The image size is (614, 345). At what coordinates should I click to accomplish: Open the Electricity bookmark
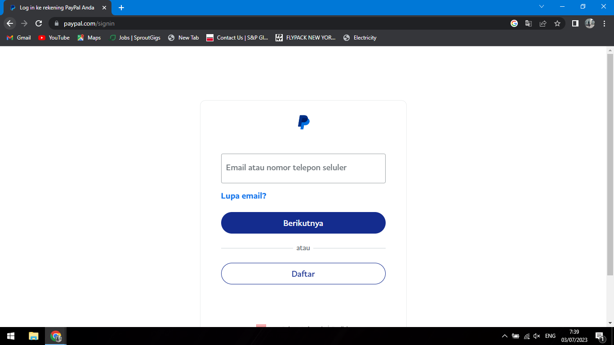click(x=360, y=38)
